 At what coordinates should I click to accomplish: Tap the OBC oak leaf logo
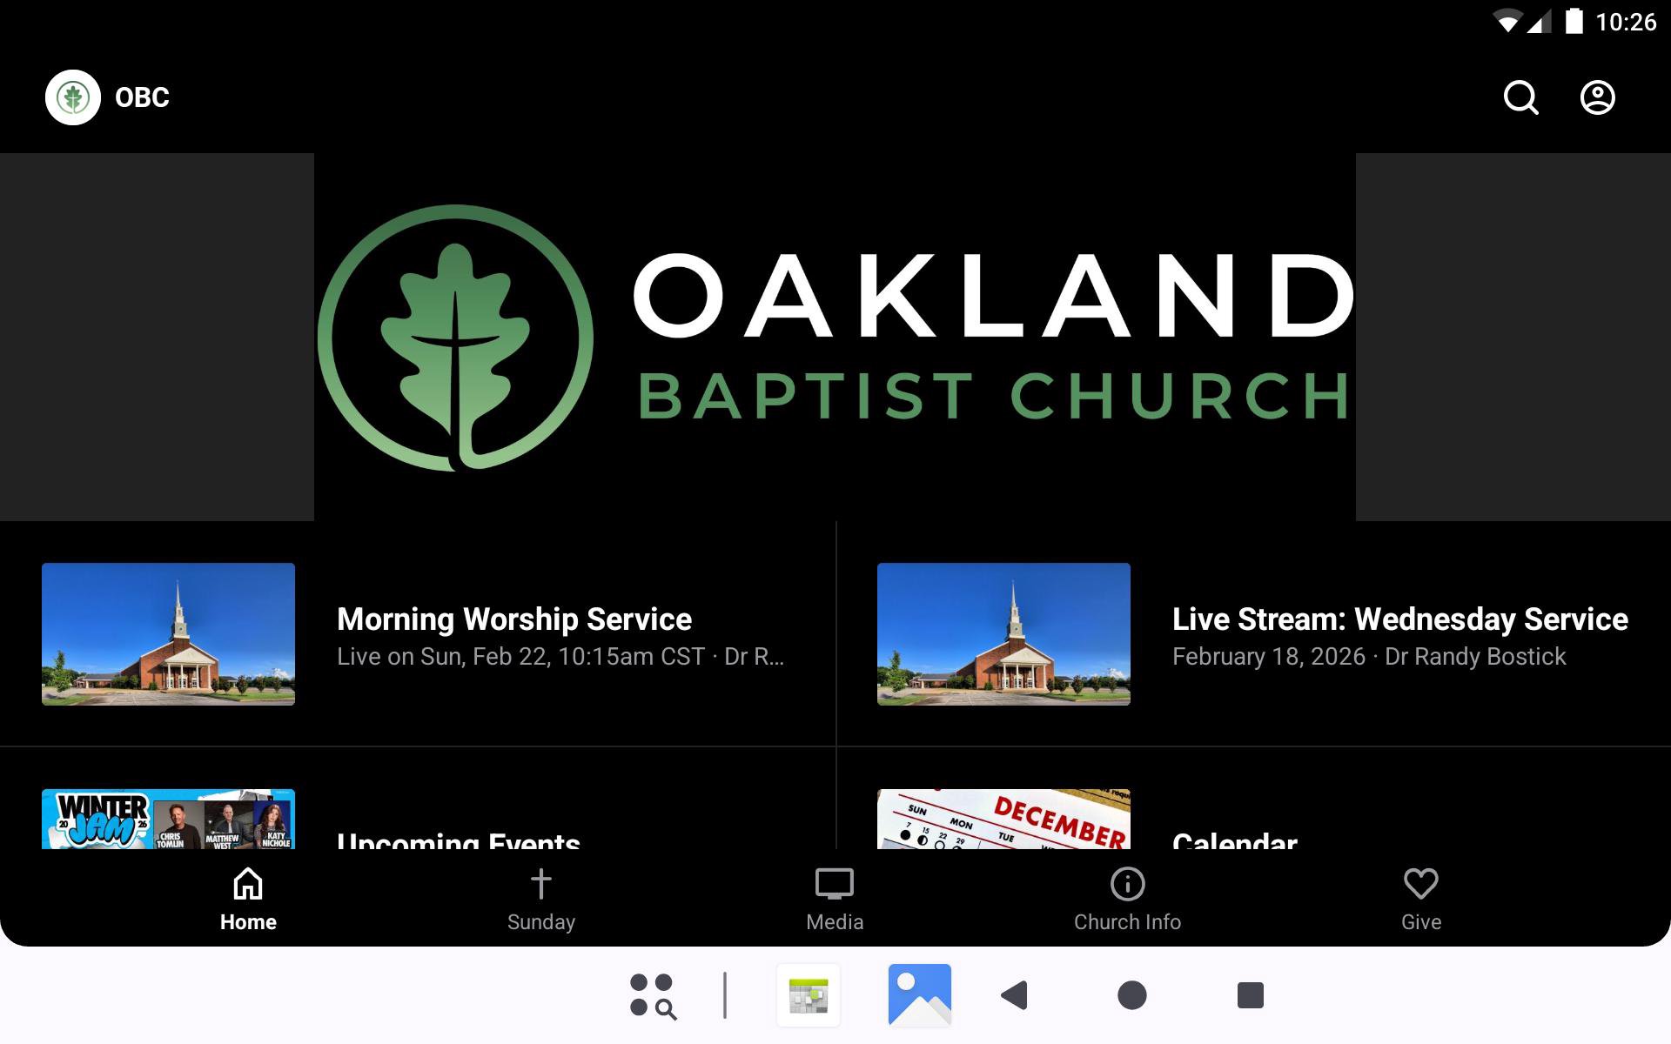(x=73, y=97)
